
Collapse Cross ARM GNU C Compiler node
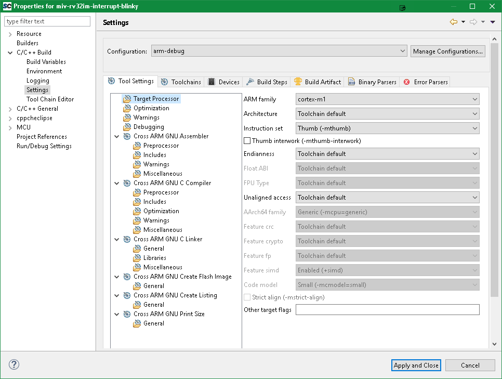pos(117,183)
